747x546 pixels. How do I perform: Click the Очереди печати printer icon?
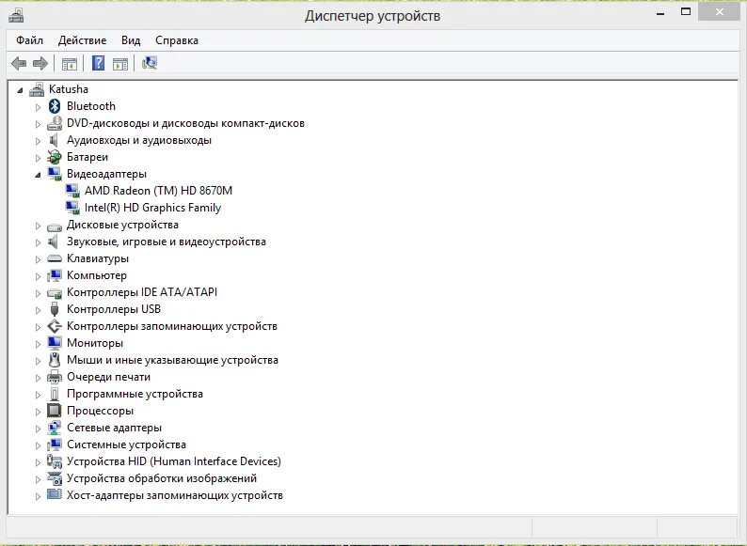coord(55,377)
